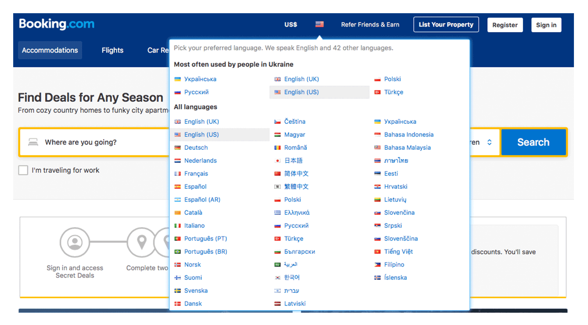
Task: Select Bahasa Malaysia language link
Action: click(x=408, y=148)
